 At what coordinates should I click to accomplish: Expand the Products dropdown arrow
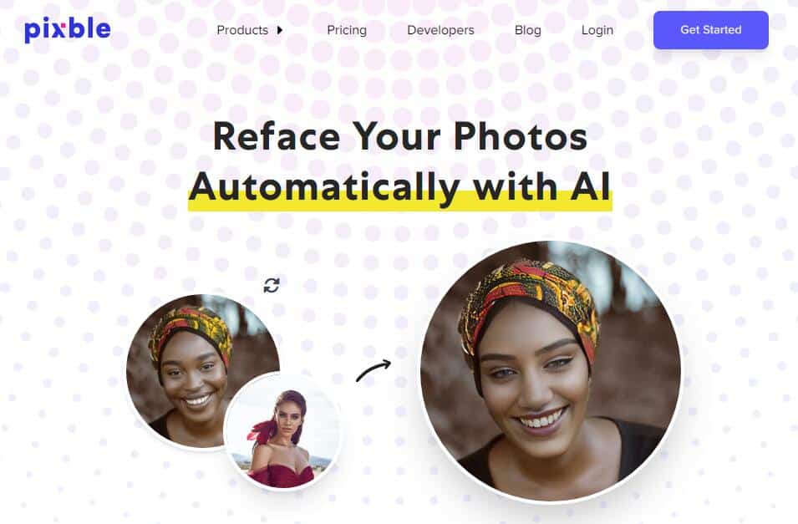coord(279,30)
